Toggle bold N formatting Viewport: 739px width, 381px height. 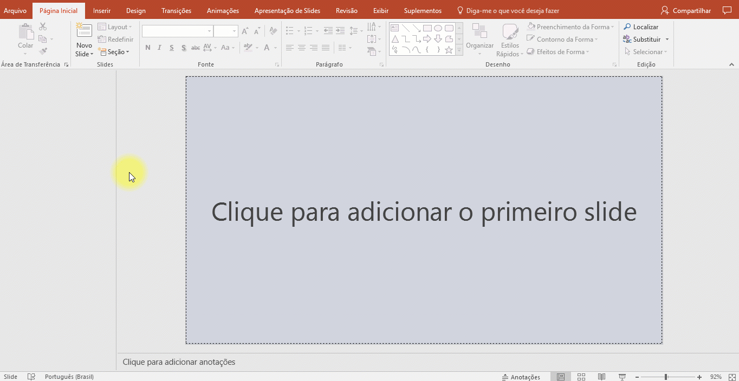148,48
